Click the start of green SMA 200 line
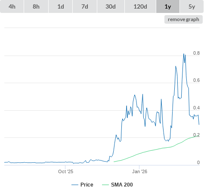 point(114,162)
